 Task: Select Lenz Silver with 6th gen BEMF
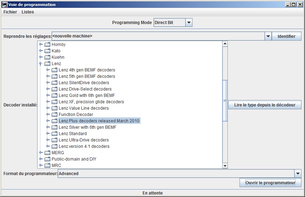[87, 127]
